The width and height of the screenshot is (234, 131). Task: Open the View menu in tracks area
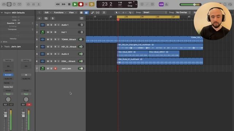click(72, 13)
